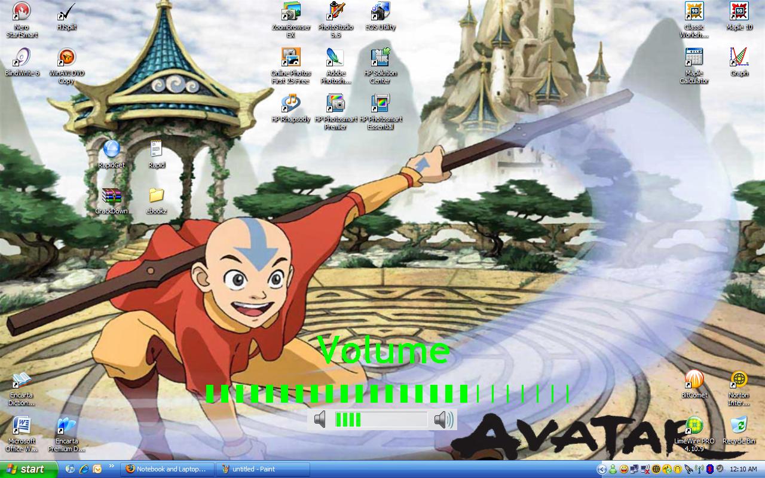Launch BitComet from the desktop

[x=694, y=384]
